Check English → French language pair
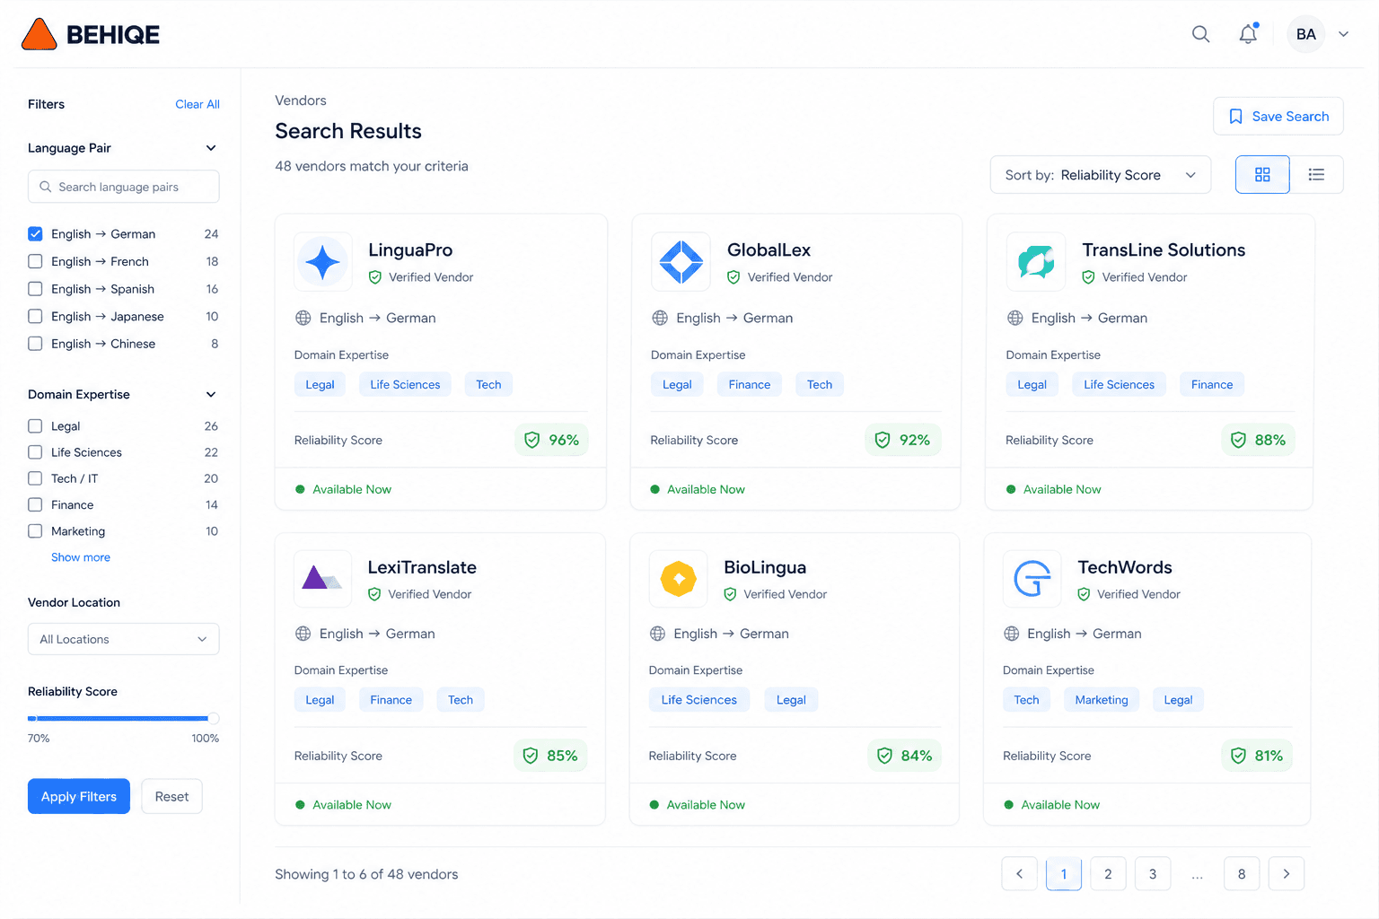 (x=35, y=261)
